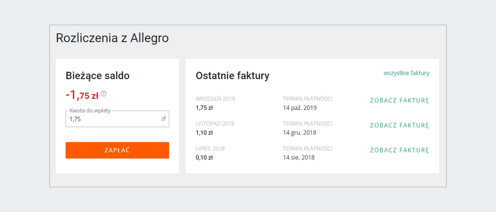Click the LIPIEC 2018 invoice label
This screenshot has width=496, height=212.
tap(210, 148)
